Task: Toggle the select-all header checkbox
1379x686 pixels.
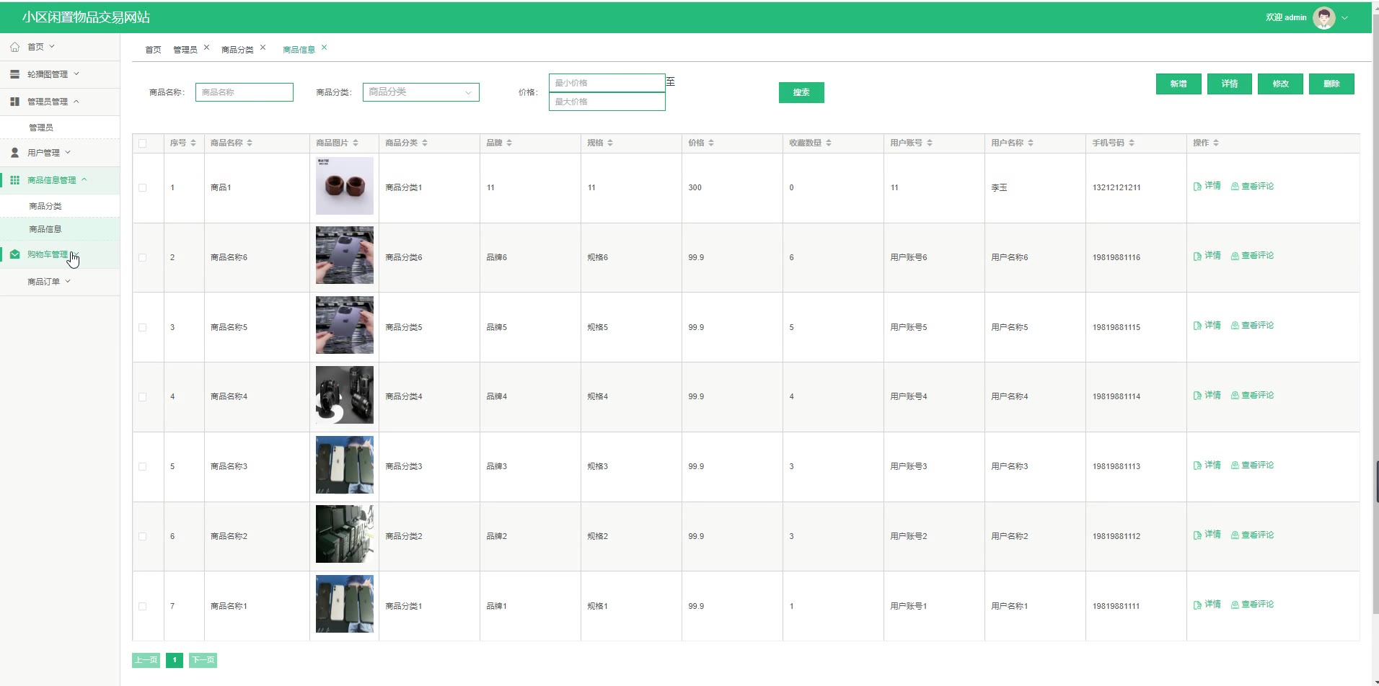Action: coord(142,143)
